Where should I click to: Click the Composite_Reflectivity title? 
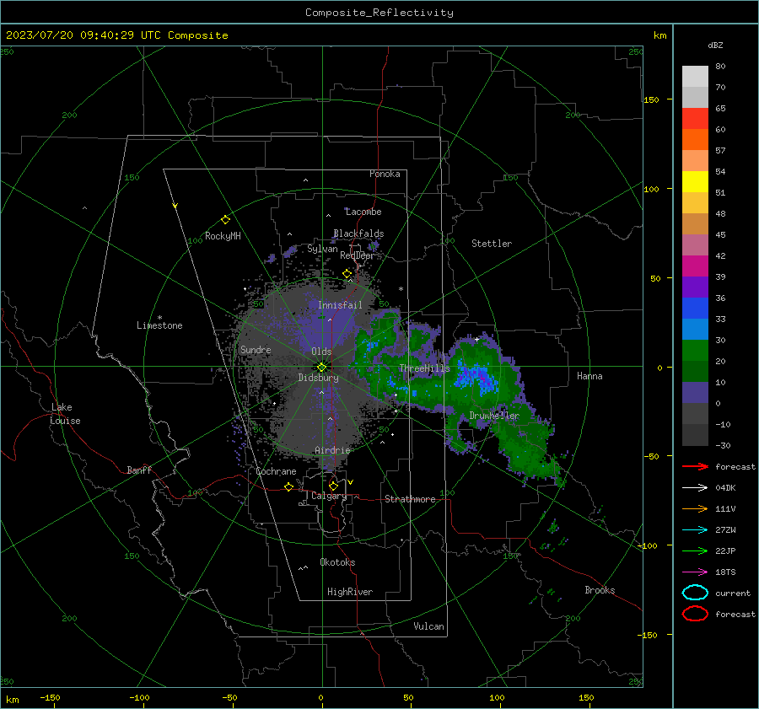[379, 13]
